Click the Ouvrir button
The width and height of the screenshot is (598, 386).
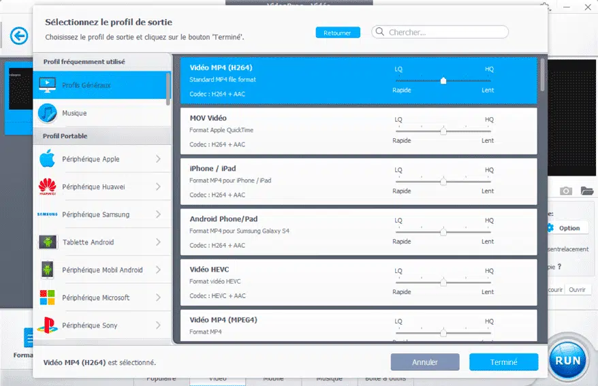[x=577, y=289]
